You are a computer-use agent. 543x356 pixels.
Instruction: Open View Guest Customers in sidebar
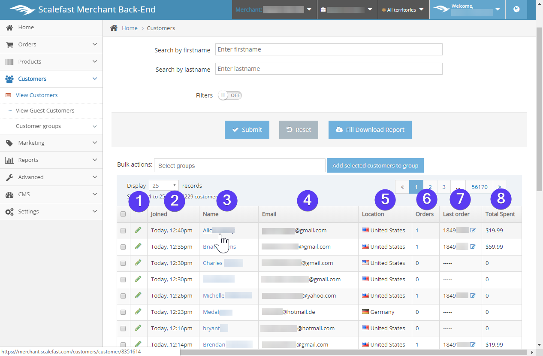pos(45,110)
